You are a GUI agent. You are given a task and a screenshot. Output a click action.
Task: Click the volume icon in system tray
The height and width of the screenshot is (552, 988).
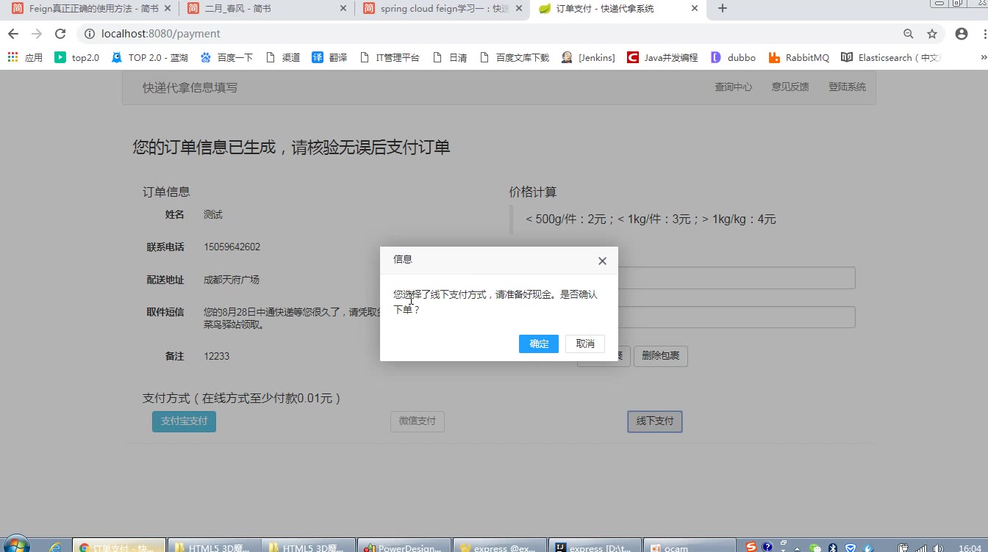point(938,548)
